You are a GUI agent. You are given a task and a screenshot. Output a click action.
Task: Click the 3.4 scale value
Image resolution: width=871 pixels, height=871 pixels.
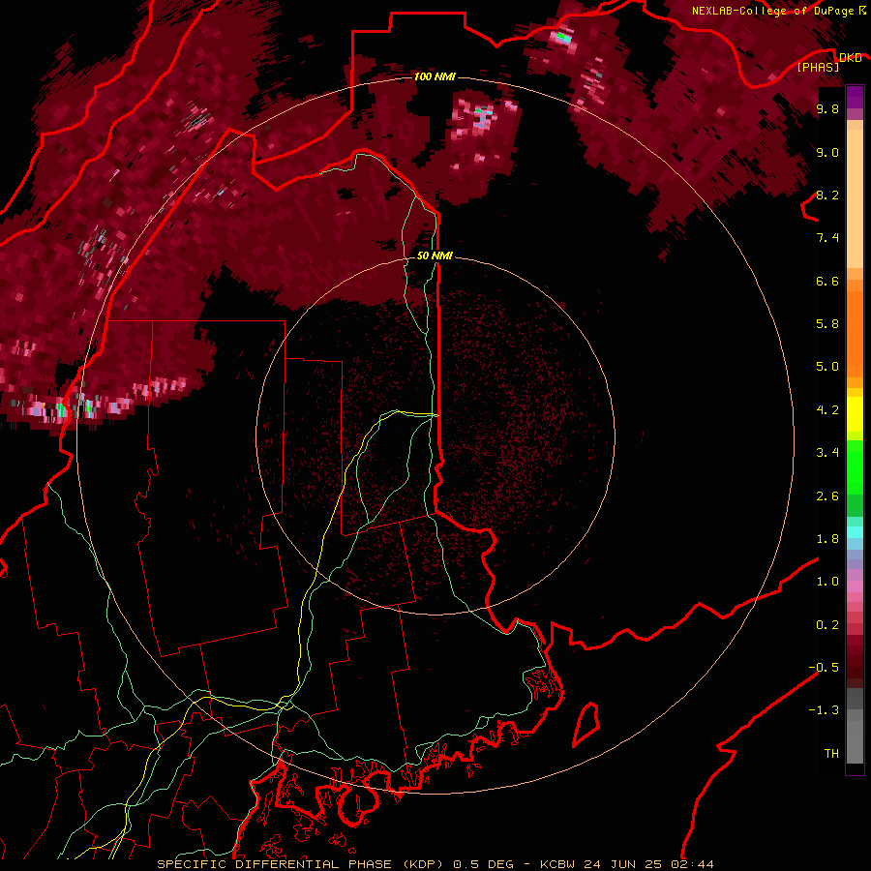(x=827, y=453)
